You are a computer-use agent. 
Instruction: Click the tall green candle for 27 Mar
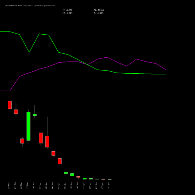(28, 126)
